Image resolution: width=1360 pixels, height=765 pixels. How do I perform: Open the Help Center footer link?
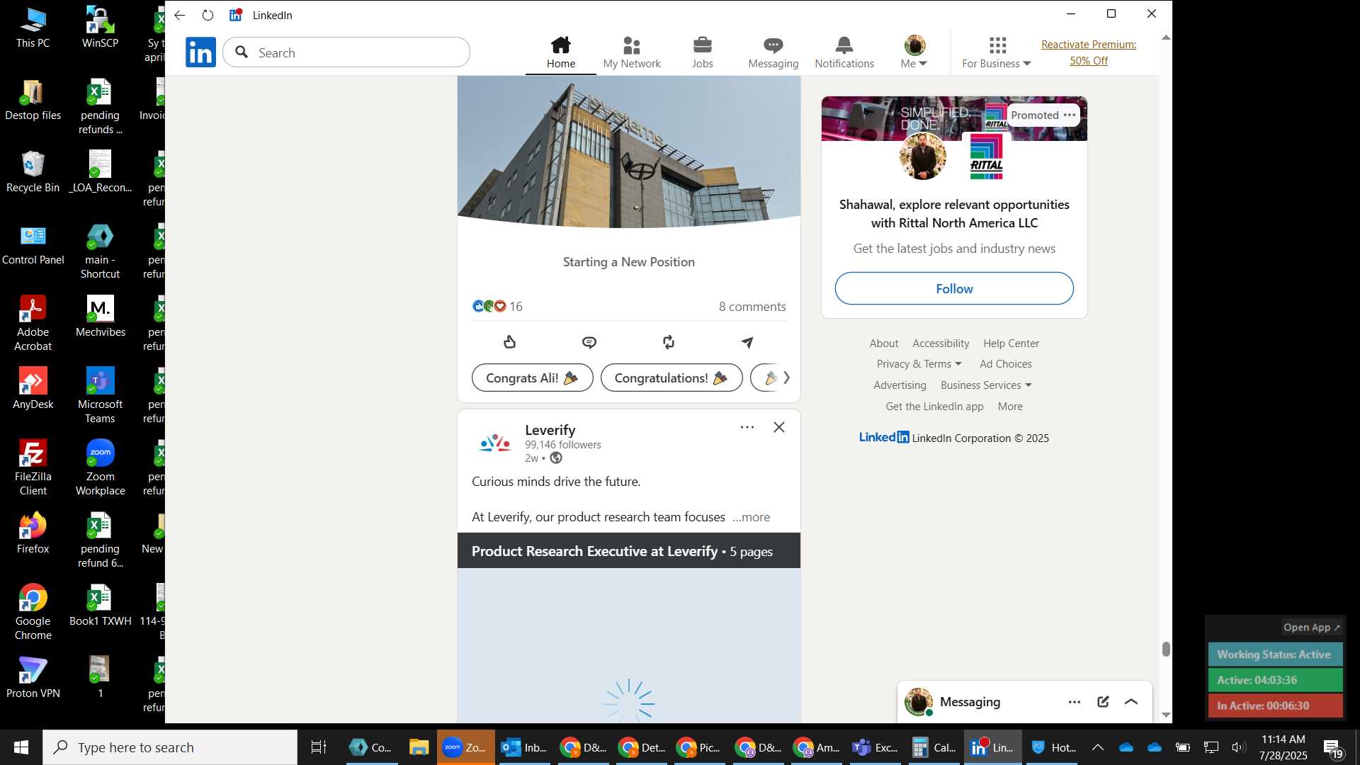[1011, 344]
